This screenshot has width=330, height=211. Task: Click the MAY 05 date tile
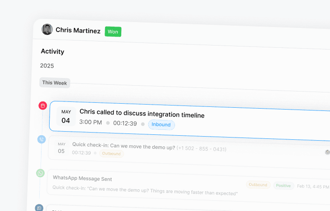pos(61,148)
